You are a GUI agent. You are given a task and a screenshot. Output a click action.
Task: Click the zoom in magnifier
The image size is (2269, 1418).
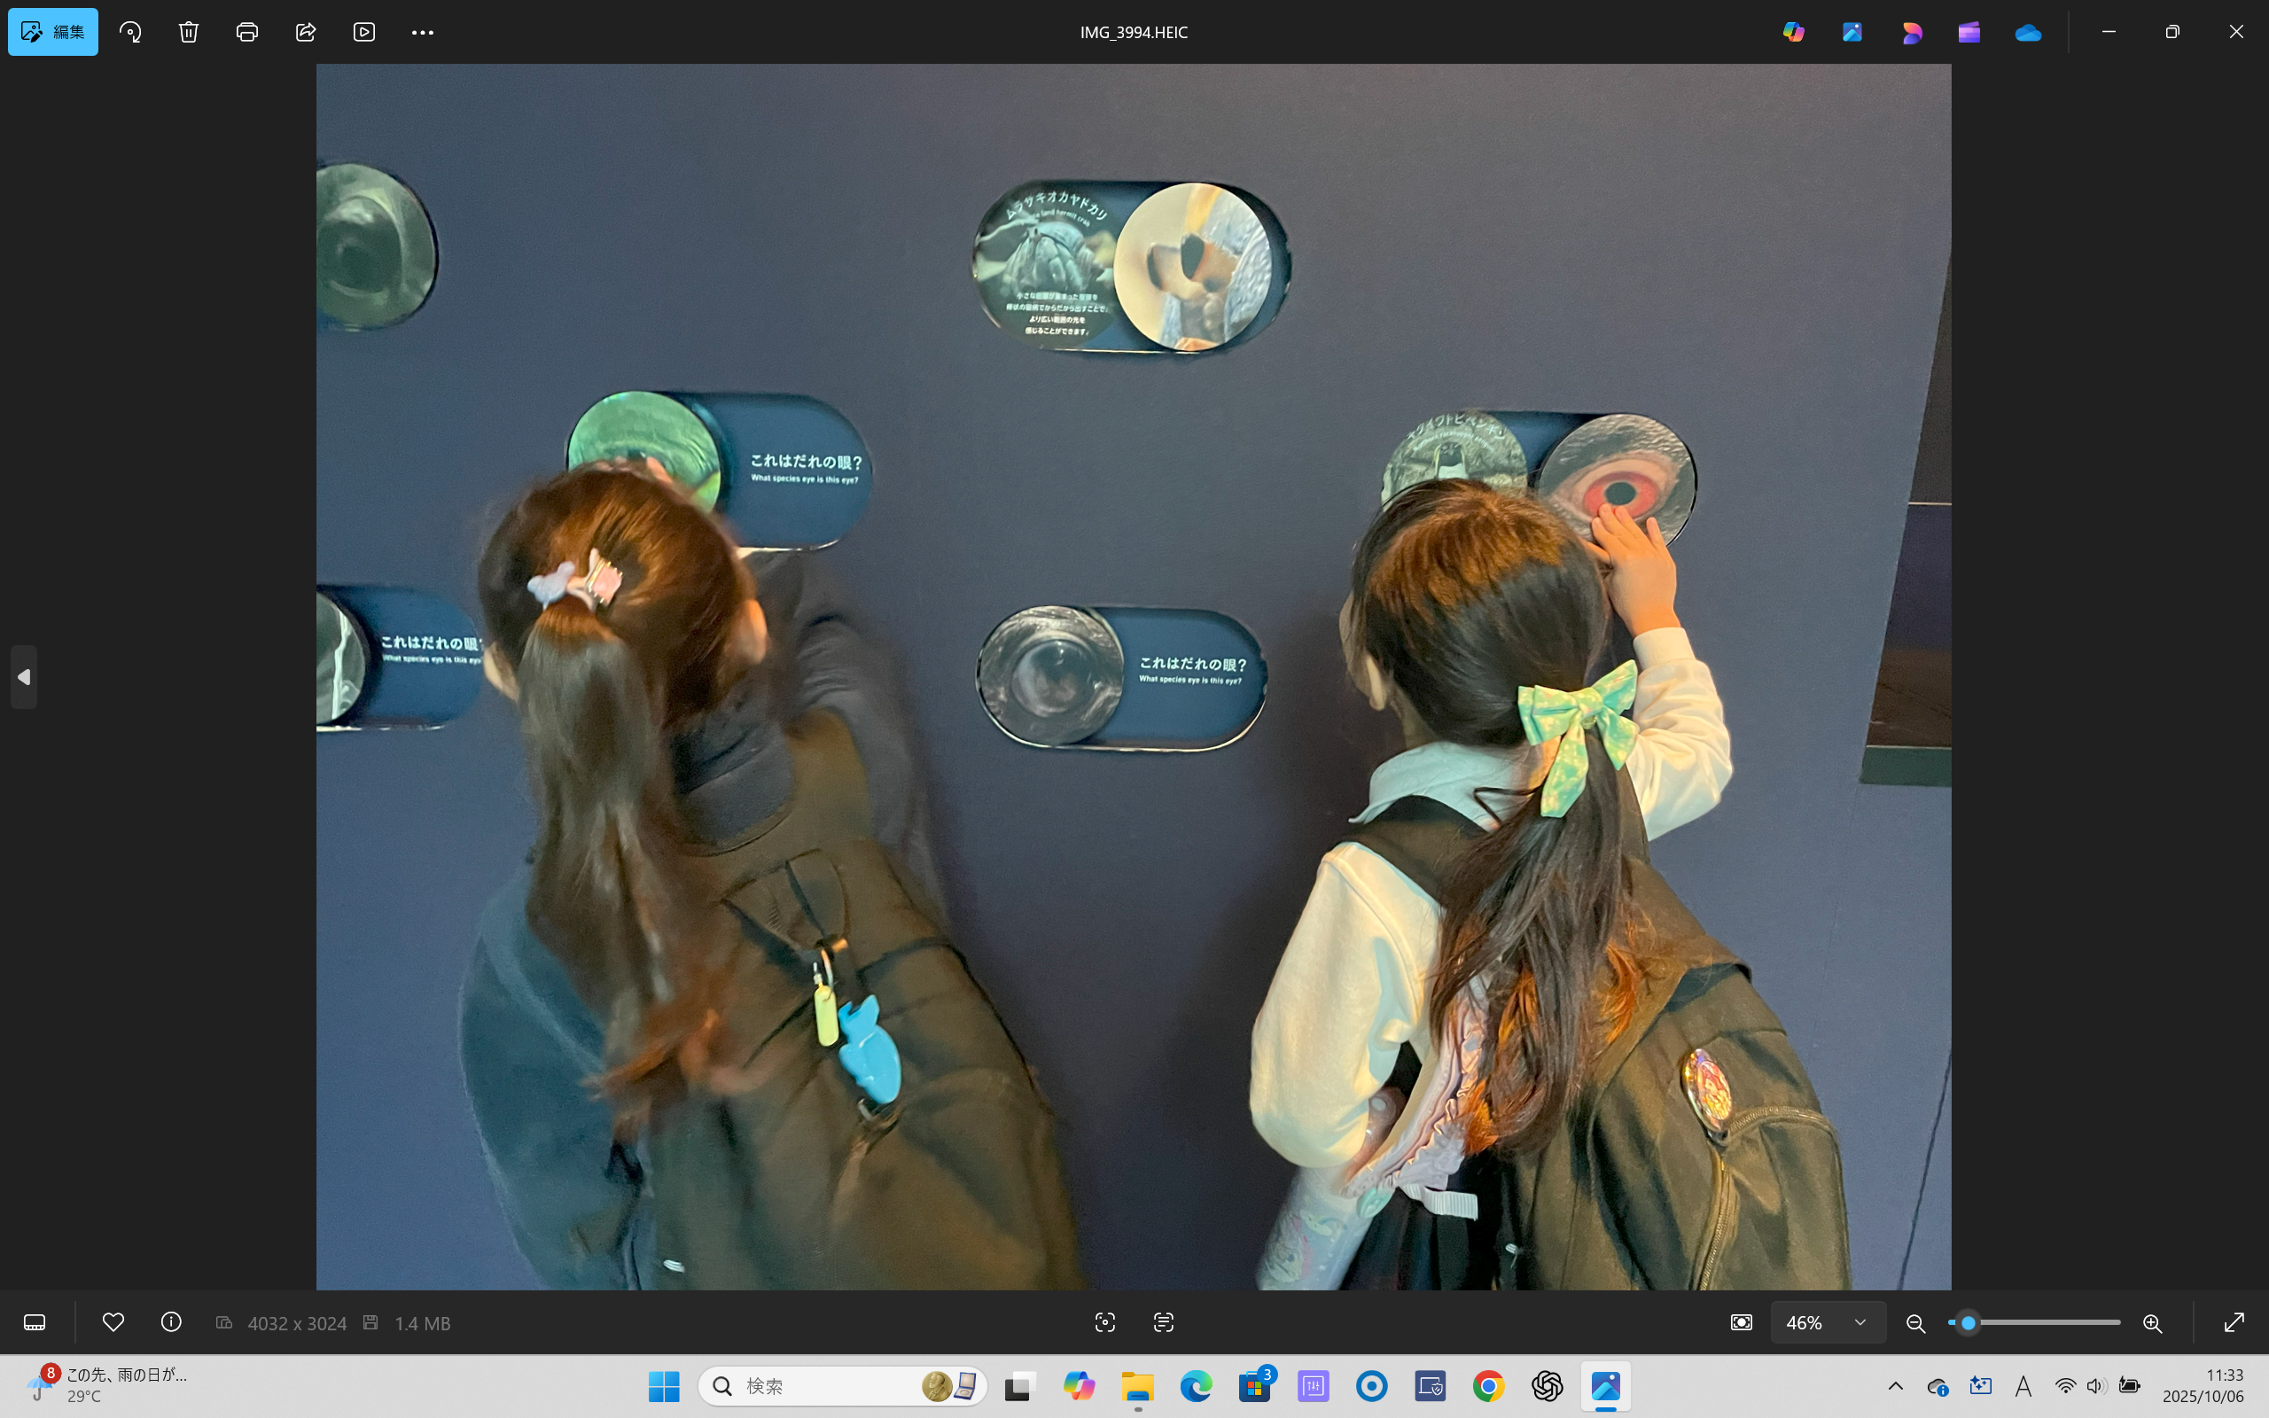(x=2153, y=1322)
